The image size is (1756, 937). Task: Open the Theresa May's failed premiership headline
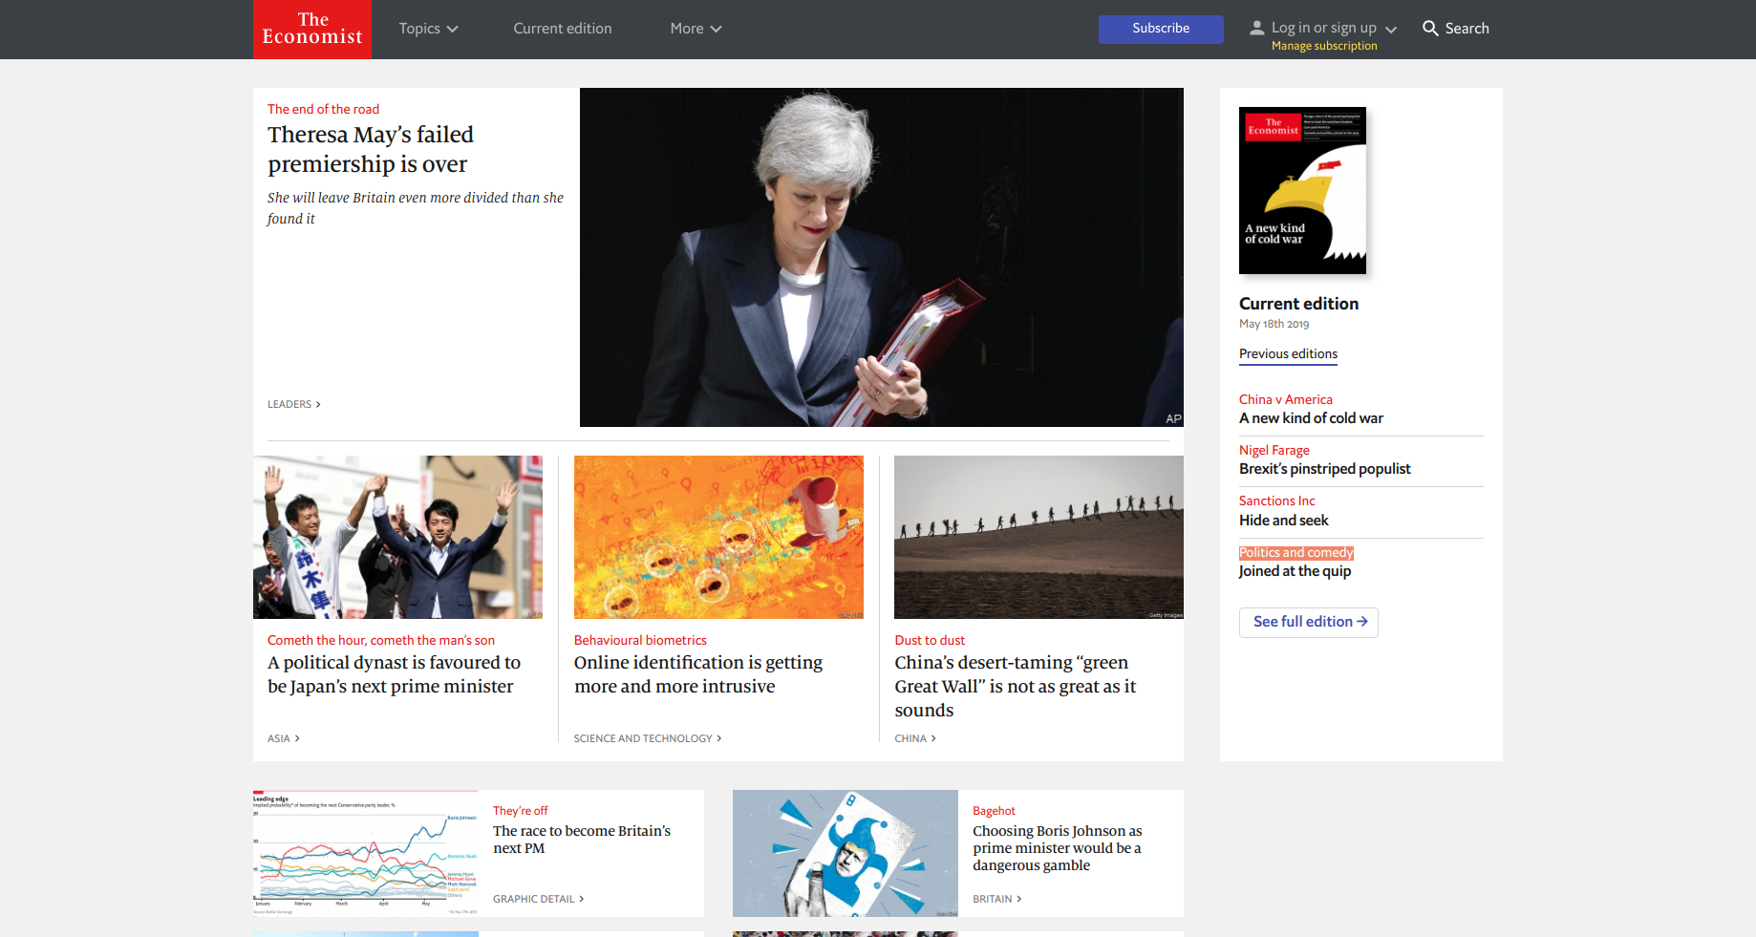(x=371, y=149)
